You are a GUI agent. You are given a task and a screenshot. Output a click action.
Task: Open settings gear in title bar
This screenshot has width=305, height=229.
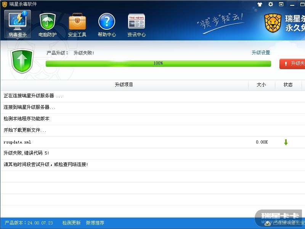271,4
